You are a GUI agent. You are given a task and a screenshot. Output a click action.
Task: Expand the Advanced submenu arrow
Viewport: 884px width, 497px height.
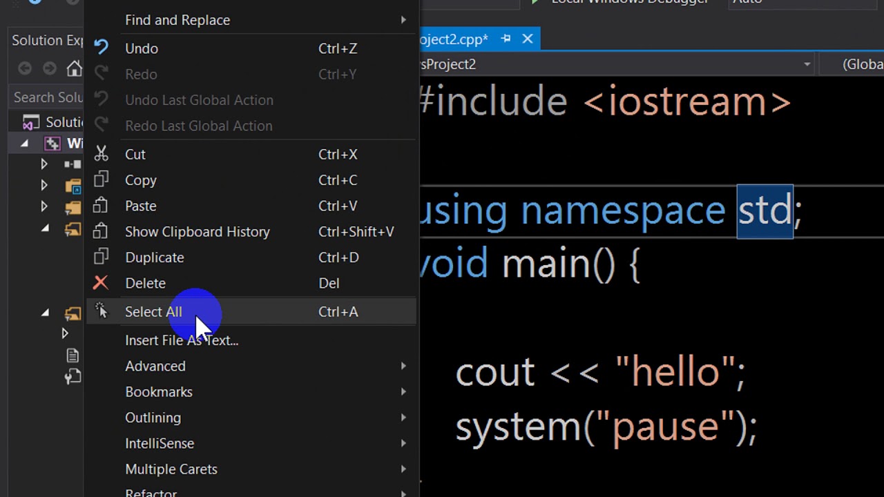[x=403, y=366]
